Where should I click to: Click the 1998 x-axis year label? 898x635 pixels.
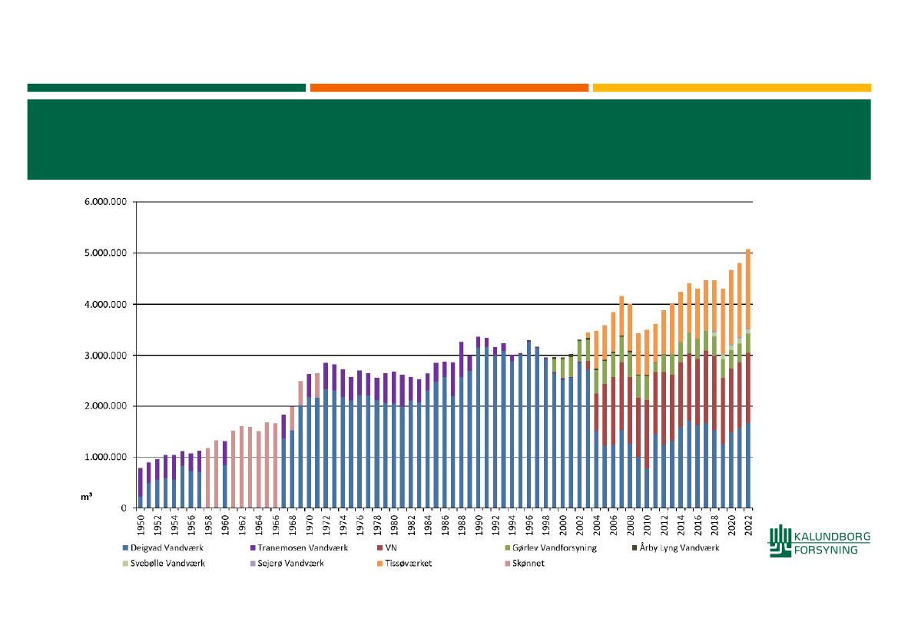coord(546,525)
